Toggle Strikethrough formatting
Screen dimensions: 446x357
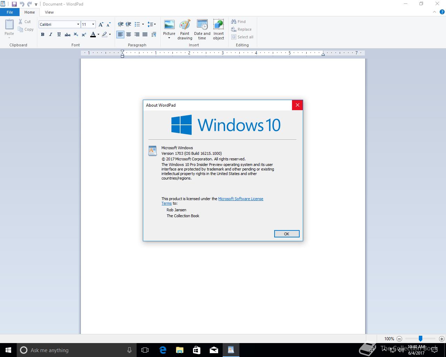click(68, 35)
